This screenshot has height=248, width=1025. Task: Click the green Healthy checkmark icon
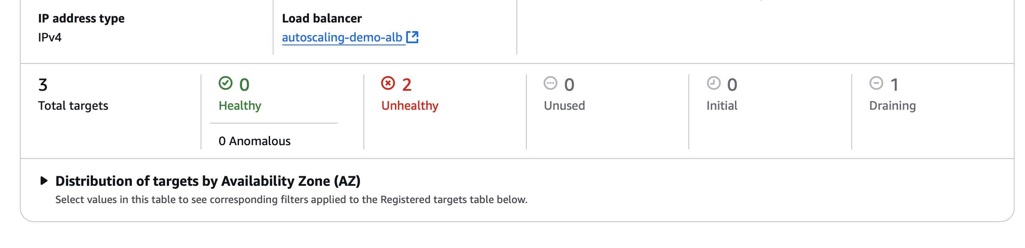point(225,83)
